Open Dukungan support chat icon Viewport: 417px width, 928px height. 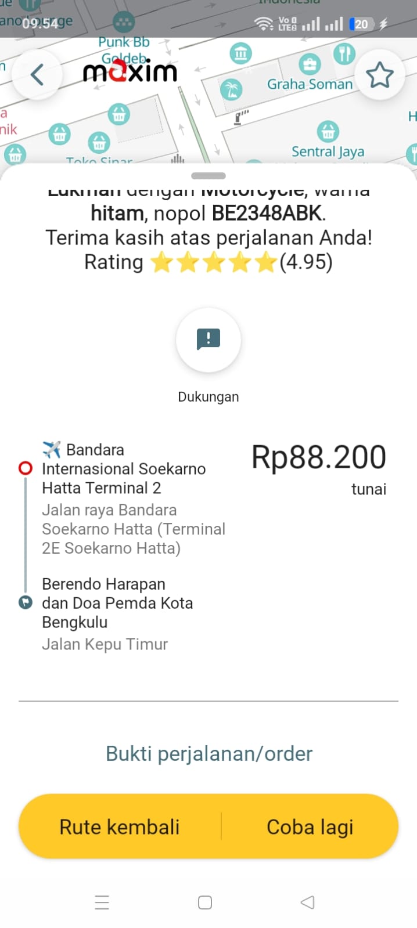(208, 340)
